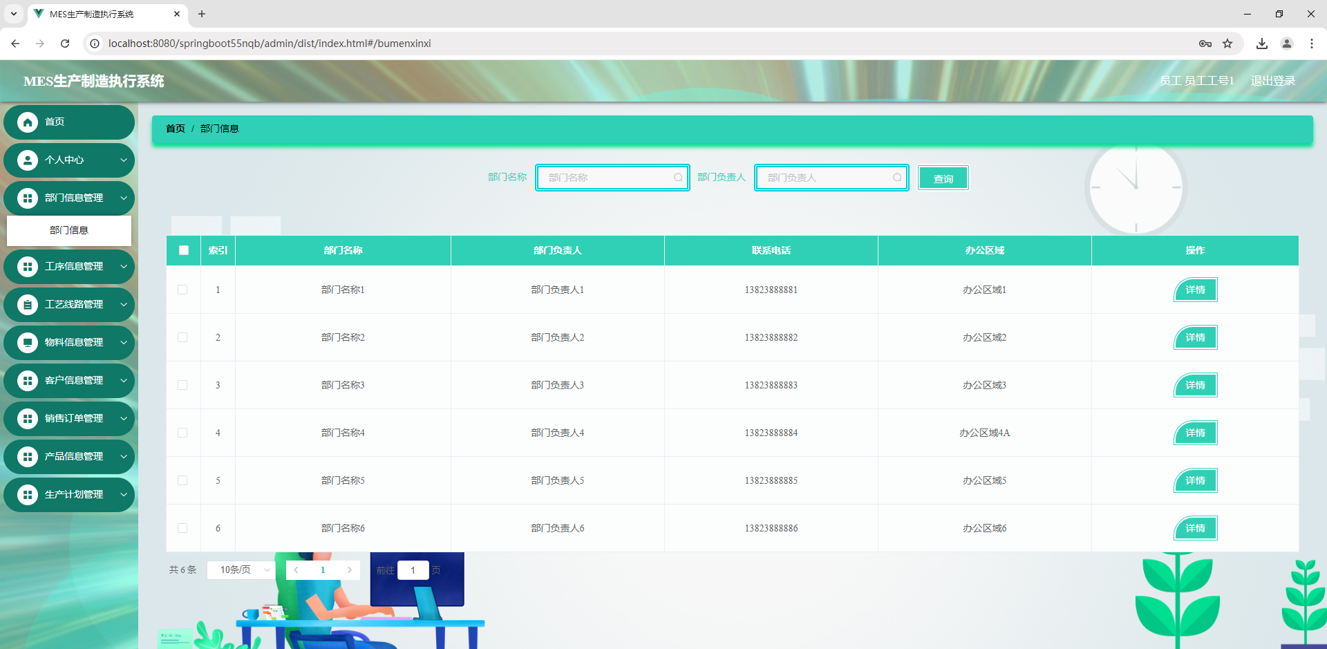The width and height of the screenshot is (1327, 649).
Task: Click the magnifier icon in 部门名称 field
Action: pos(678,178)
